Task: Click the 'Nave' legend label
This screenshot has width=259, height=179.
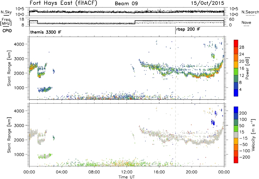Action: click(x=246, y=22)
